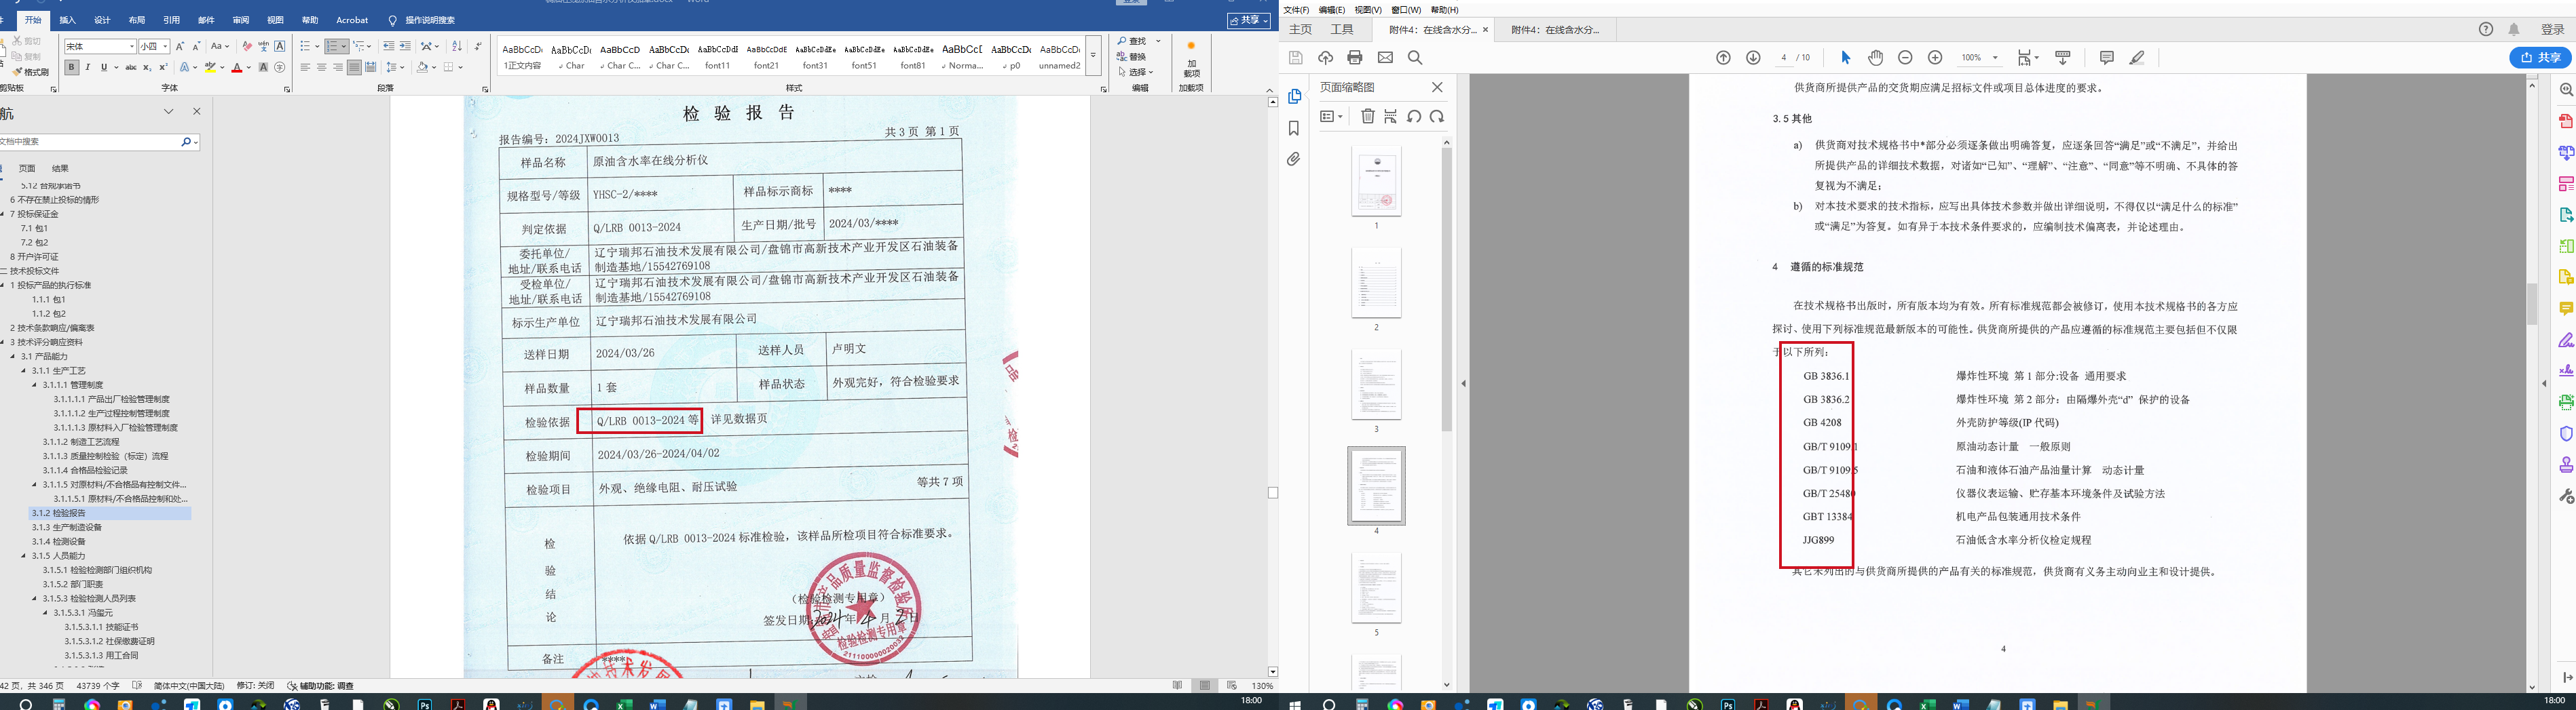
Task: Delete page icon in thumbnails panel
Action: tap(1368, 117)
